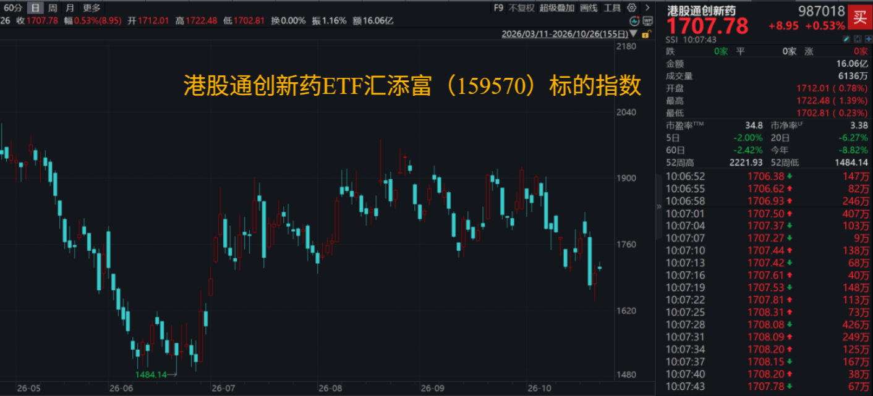Click the index code 987018
The image size is (873, 396).
(821, 11)
